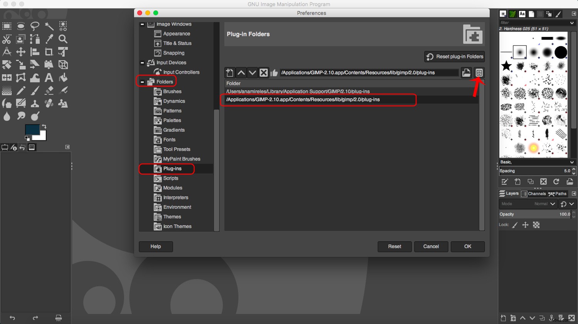The height and width of the screenshot is (324, 578).
Task: Select the Eraser tool
Action: point(49,90)
